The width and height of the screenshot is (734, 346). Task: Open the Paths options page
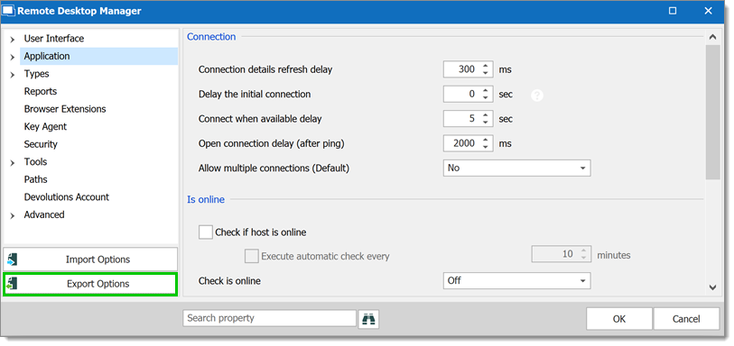click(x=35, y=179)
